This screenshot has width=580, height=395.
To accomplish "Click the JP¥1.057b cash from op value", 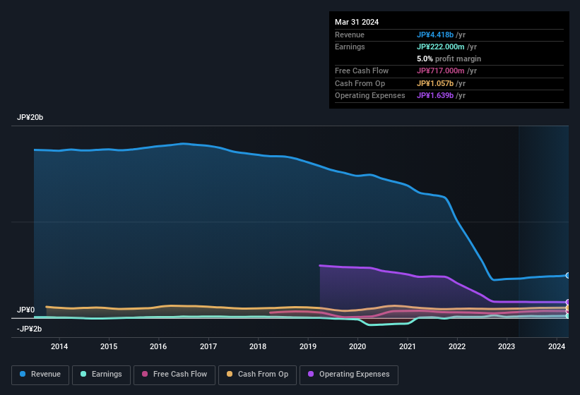I will [435, 83].
